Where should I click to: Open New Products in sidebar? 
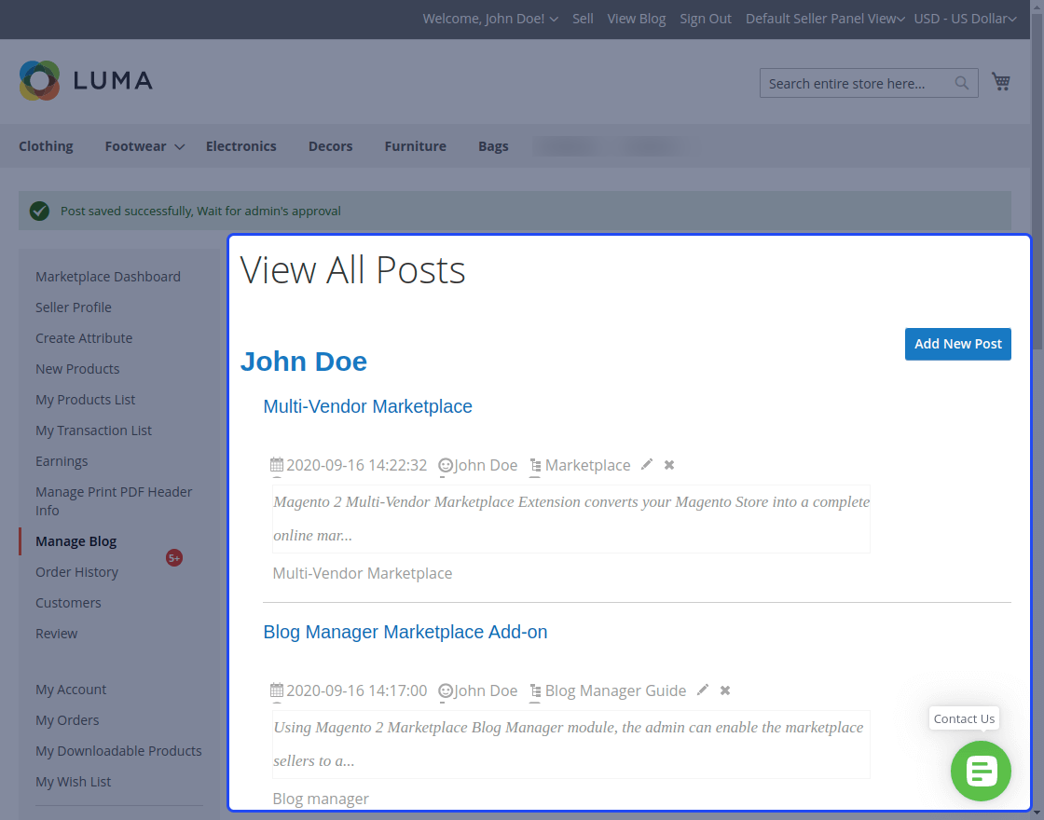coord(77,369)
